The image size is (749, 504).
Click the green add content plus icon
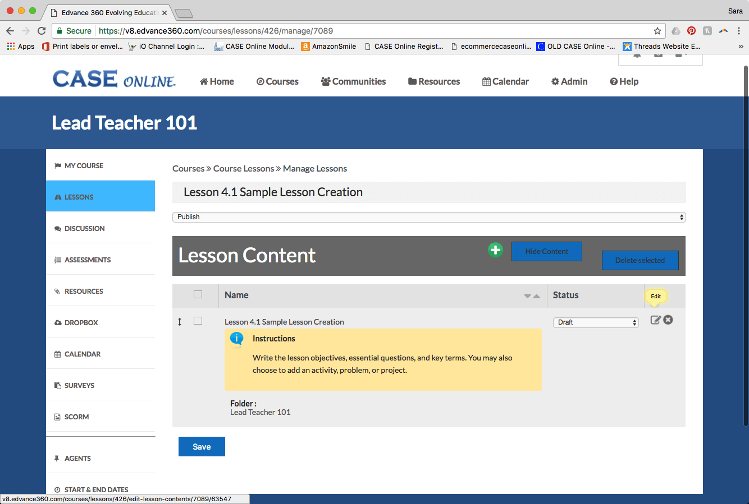click(495, 250)
